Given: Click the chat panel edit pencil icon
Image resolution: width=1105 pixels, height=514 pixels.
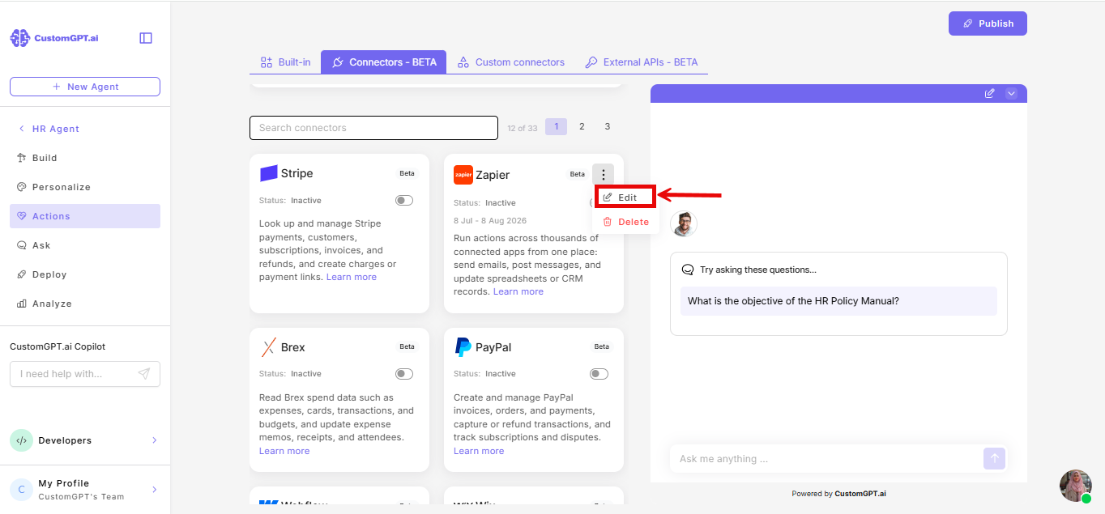Looking at the screenshot, I should (989, 94).
